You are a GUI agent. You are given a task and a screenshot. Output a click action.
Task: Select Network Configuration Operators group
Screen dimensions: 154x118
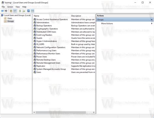(x=51, y=47)
